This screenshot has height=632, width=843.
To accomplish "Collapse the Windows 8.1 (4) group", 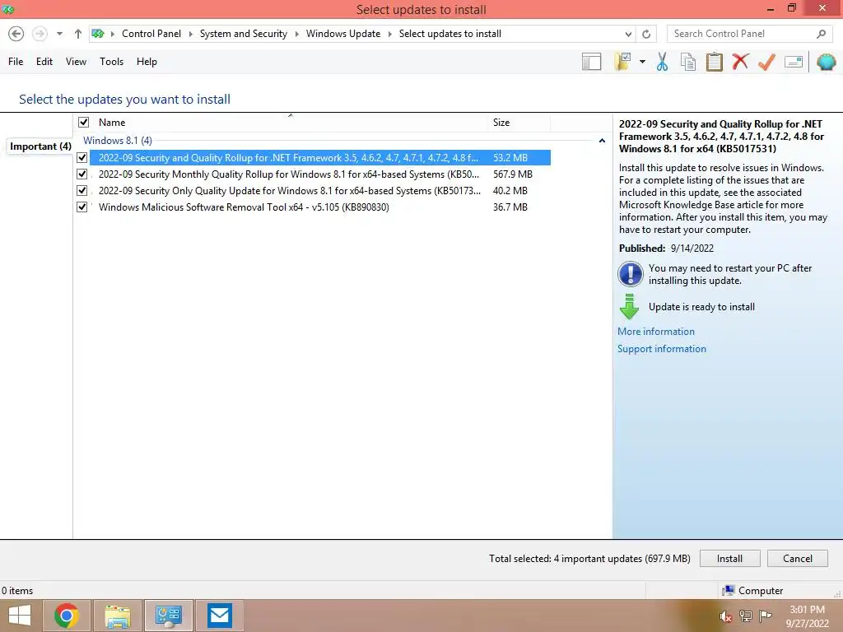I will [602, 141].
